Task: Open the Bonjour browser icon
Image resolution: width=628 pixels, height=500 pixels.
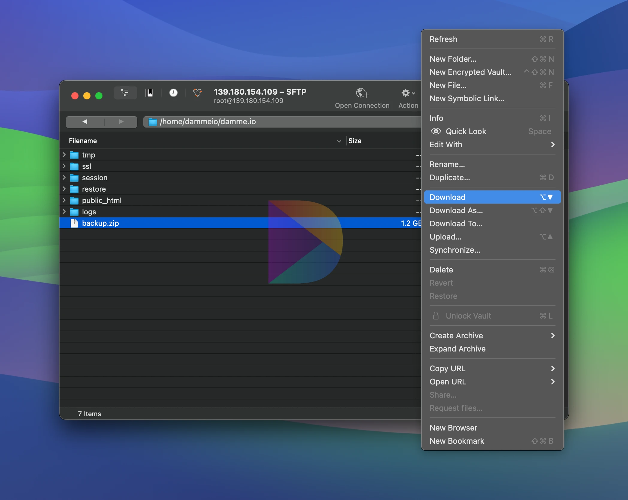Action: 197,93
